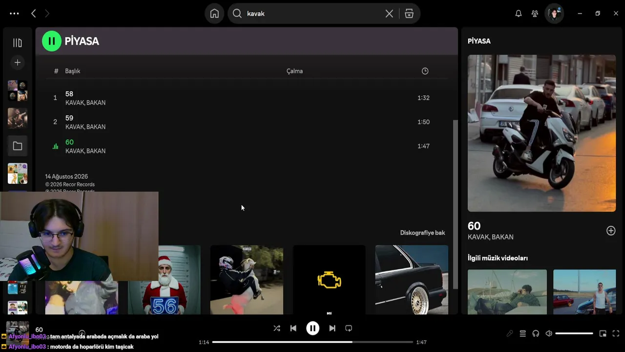Open the Diskografiye bak link
This screenshot has width=625, height=352.
pos(422,233)
